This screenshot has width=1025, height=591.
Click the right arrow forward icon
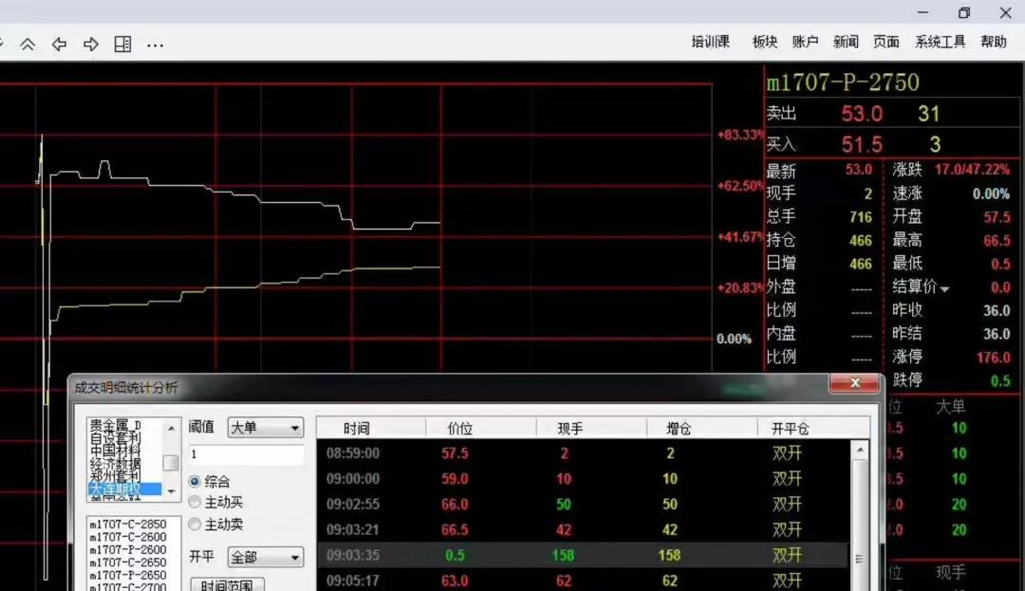click(91, 45)
